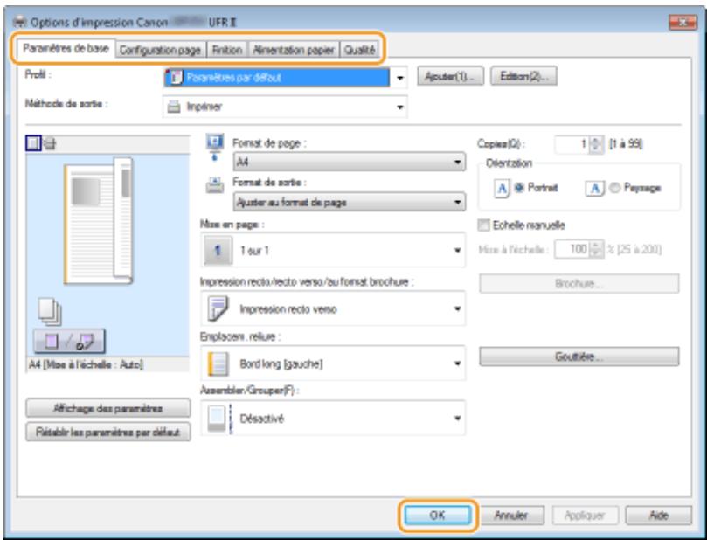
Task: Click the Imprimer output method icon
Action: 174,107
